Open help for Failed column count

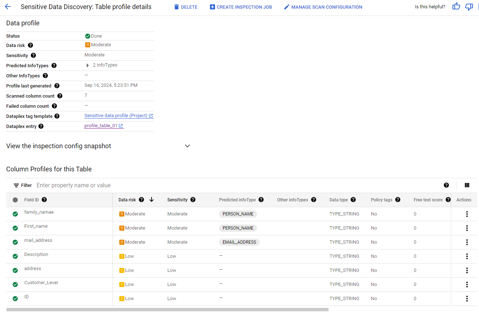pos(54,106)
